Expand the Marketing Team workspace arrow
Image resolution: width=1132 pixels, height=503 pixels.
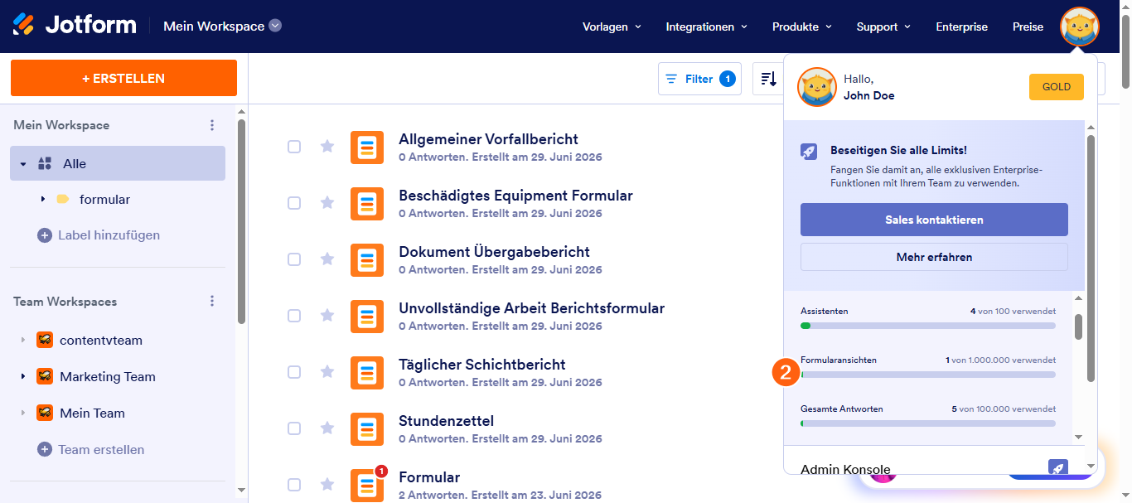23,377
